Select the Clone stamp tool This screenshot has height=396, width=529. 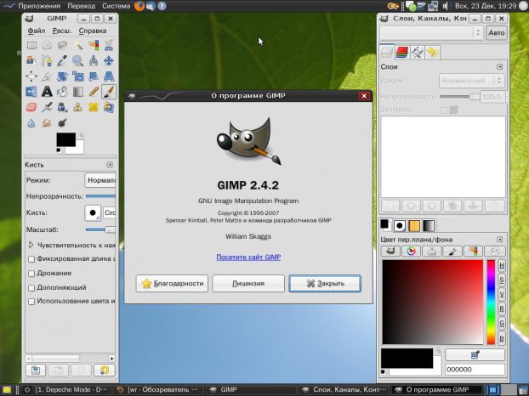[78, 107]
